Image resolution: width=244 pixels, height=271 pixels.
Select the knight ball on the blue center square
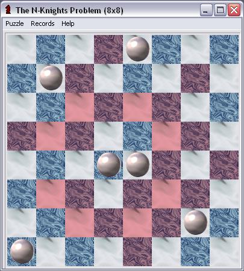click(x=109, y=164)
